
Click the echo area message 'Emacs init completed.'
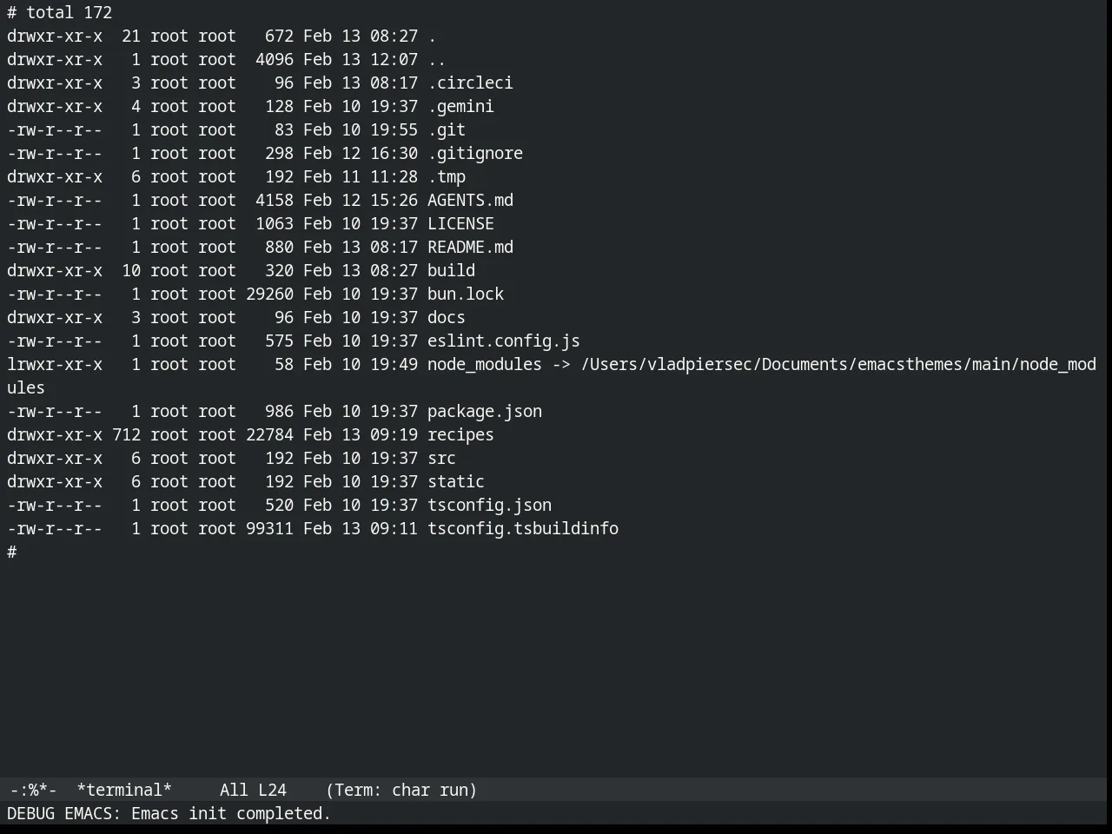pos(231,813)
